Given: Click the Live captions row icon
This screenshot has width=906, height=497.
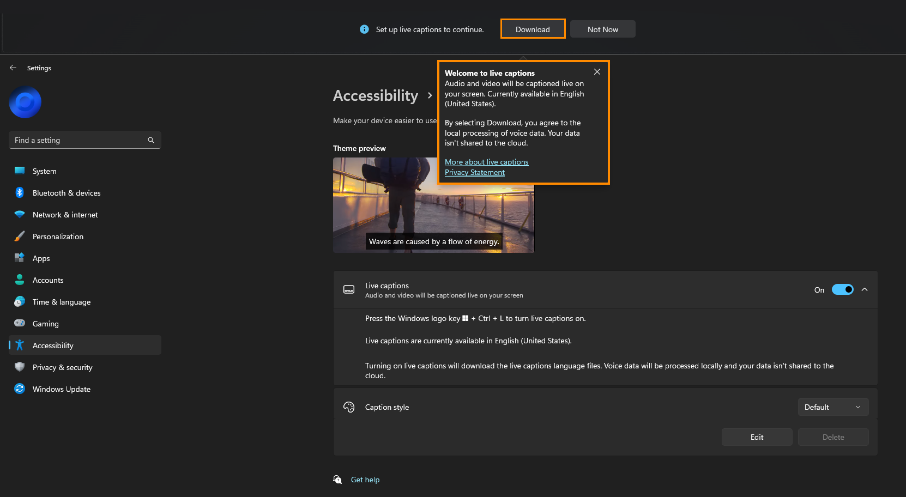Looking at the screenshot, I should pos(349,289).
